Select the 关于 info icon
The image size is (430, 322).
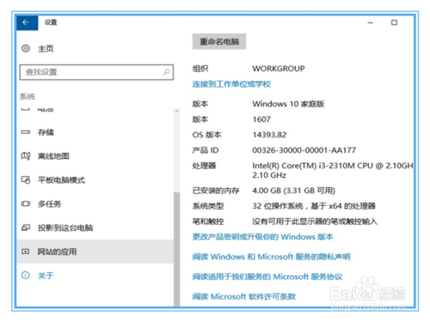tap(26, 276)
